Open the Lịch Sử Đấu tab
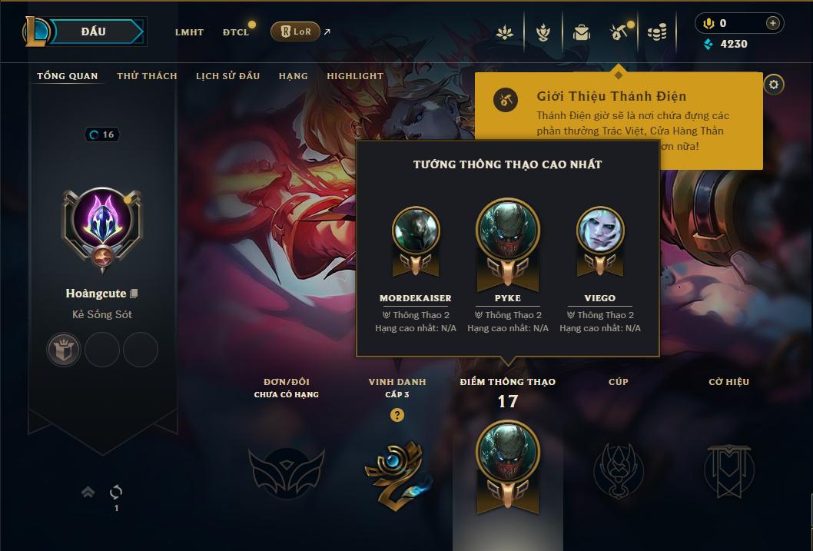 point(227,76)
